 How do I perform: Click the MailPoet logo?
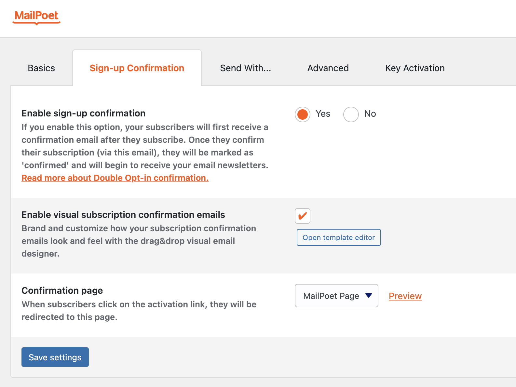coord(36,17)
